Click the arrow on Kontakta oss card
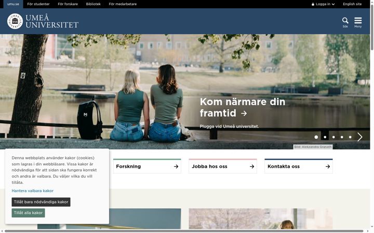This screenshot has height=233, width=374. click(x=328, y=166)
